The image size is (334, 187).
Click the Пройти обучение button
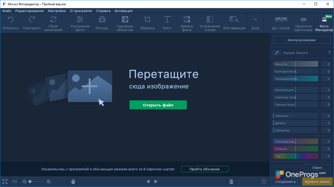click(205, 169)
